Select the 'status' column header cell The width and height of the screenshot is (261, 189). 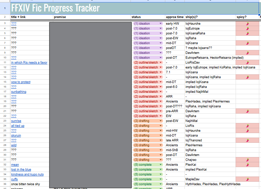click(x=148, y=17)
